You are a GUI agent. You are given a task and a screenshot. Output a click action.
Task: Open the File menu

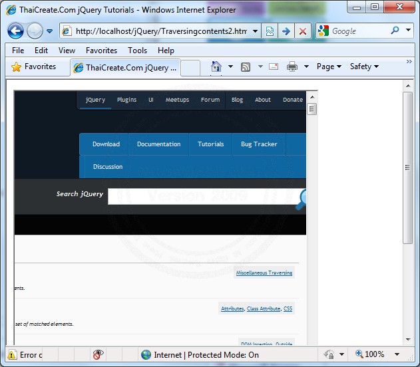[18, 51]
